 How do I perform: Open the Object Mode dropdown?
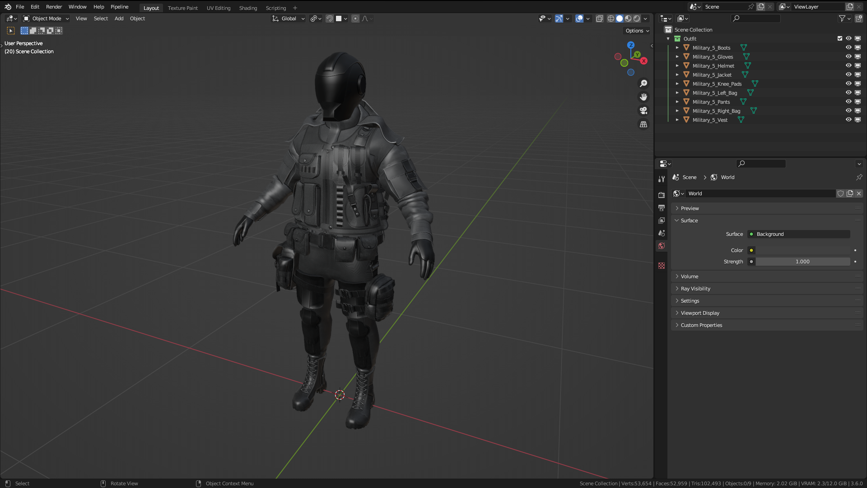pyautogui.click(x=45, y=18)
